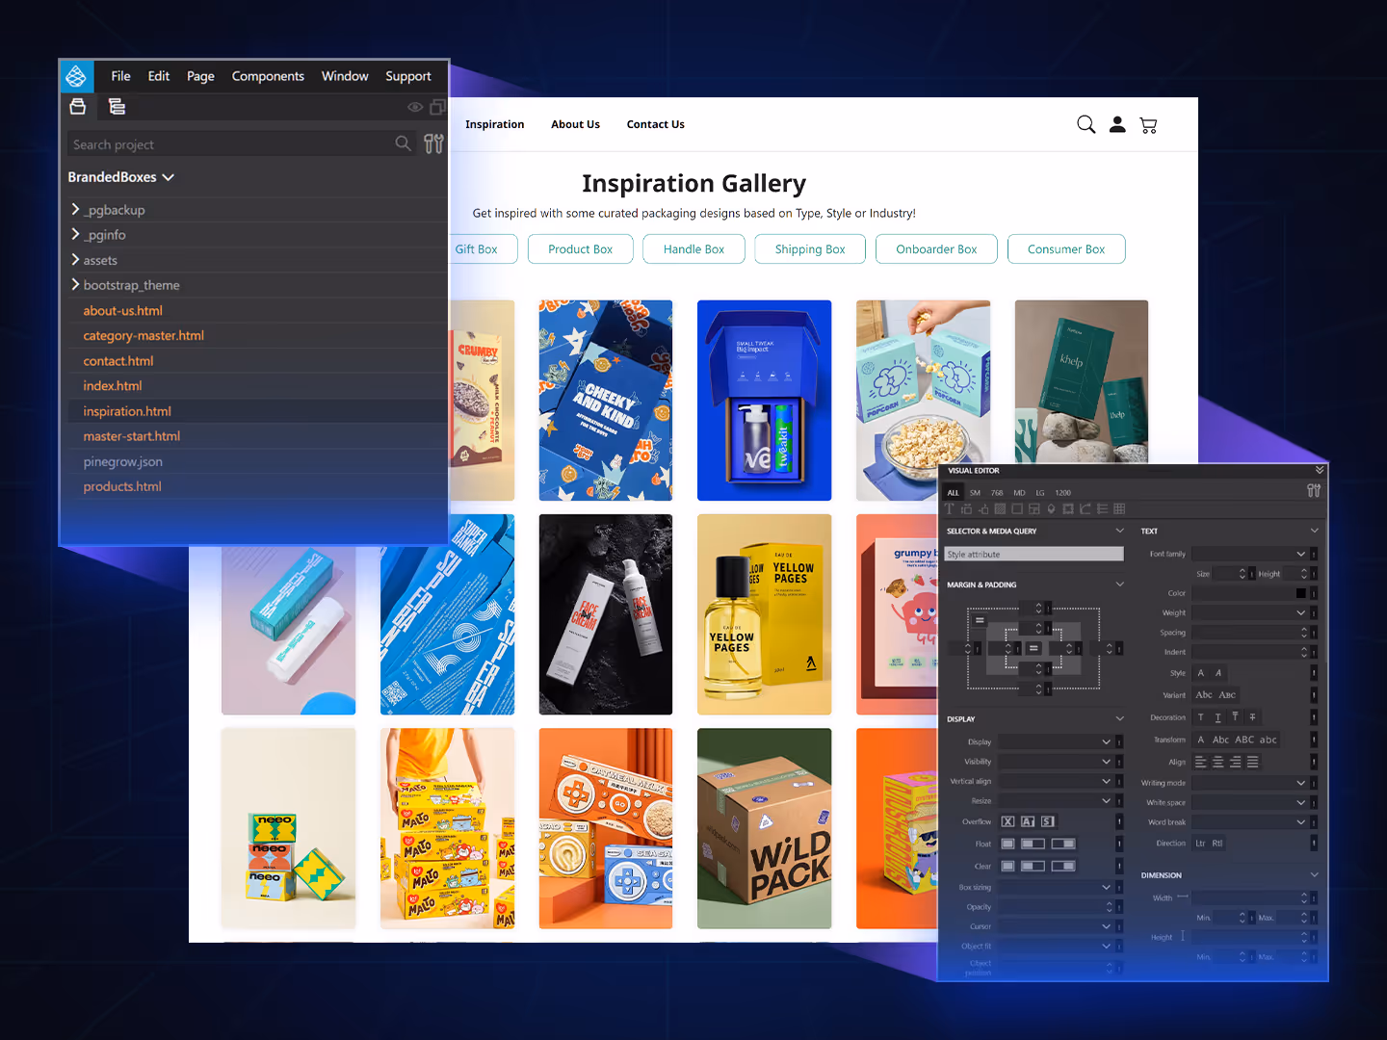Open the shopping cart icon
The width and height of the screenshot is (1387, 1040).
(x=1148, y=124)
